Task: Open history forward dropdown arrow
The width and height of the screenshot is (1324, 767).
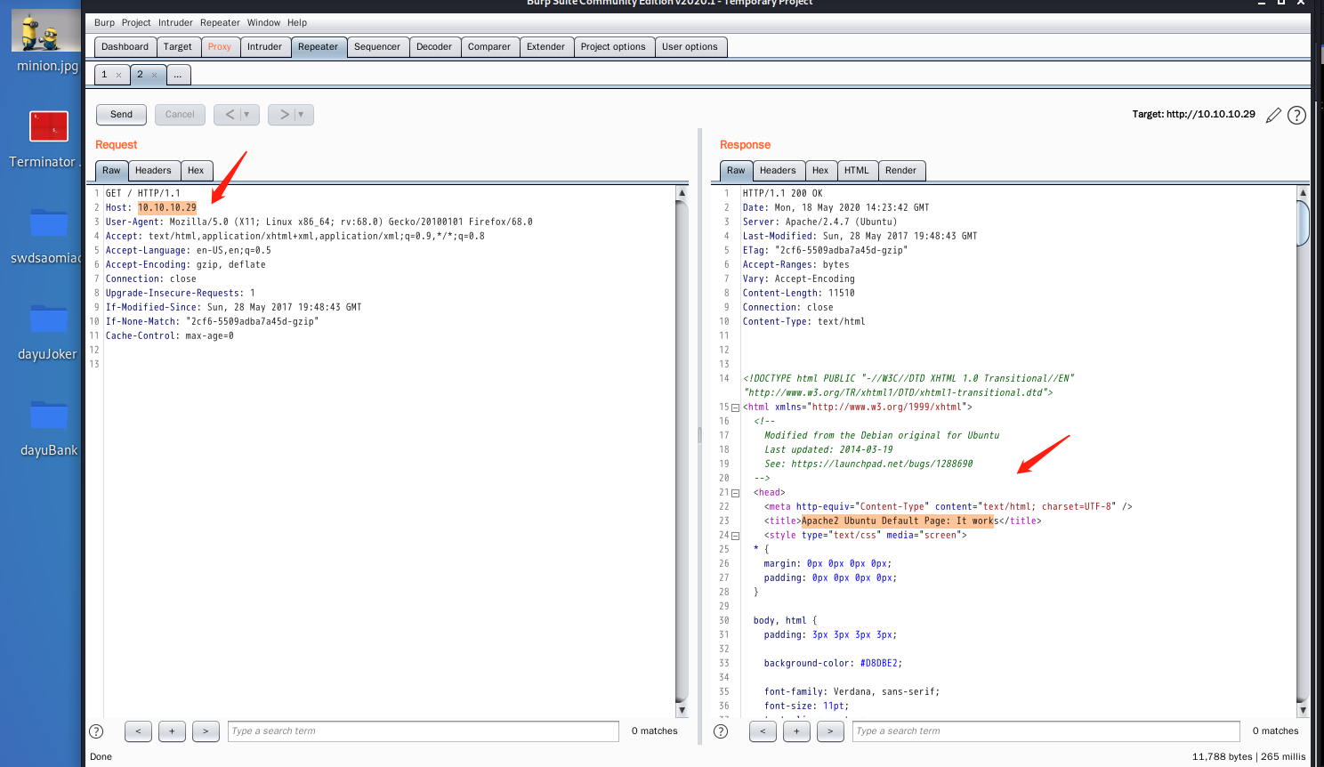Action: point(302,115)
